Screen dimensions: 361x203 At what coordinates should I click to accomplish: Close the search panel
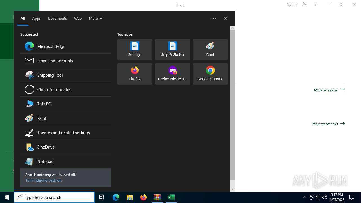point(226,18)
